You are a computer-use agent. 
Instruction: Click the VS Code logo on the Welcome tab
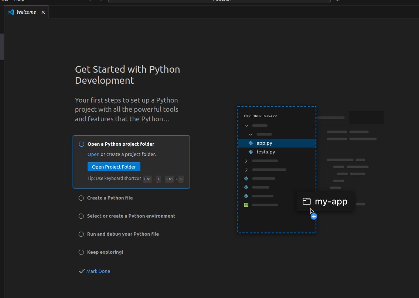(11, 12)
